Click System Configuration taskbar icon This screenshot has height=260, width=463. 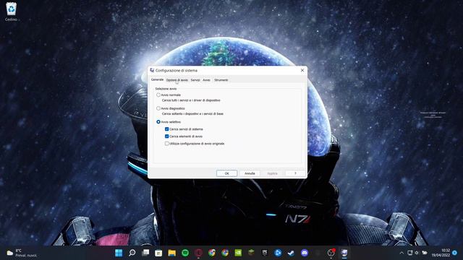(344, 253)
